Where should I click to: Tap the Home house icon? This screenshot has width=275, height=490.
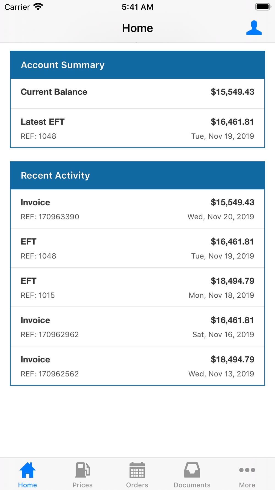click(x=28, y=470)
